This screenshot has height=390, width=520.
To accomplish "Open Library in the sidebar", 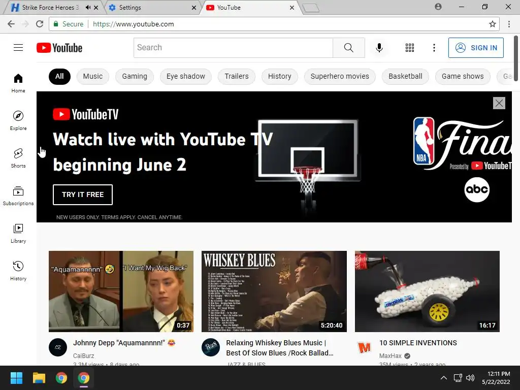I will pos(18,234).
